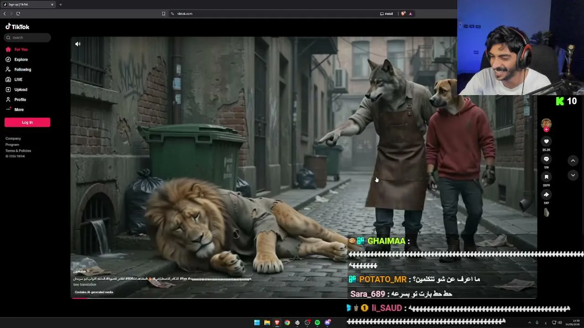Viewport: 584px width, 328px height.
Task: Click the TikTok search box
Action: pos(27,37)
